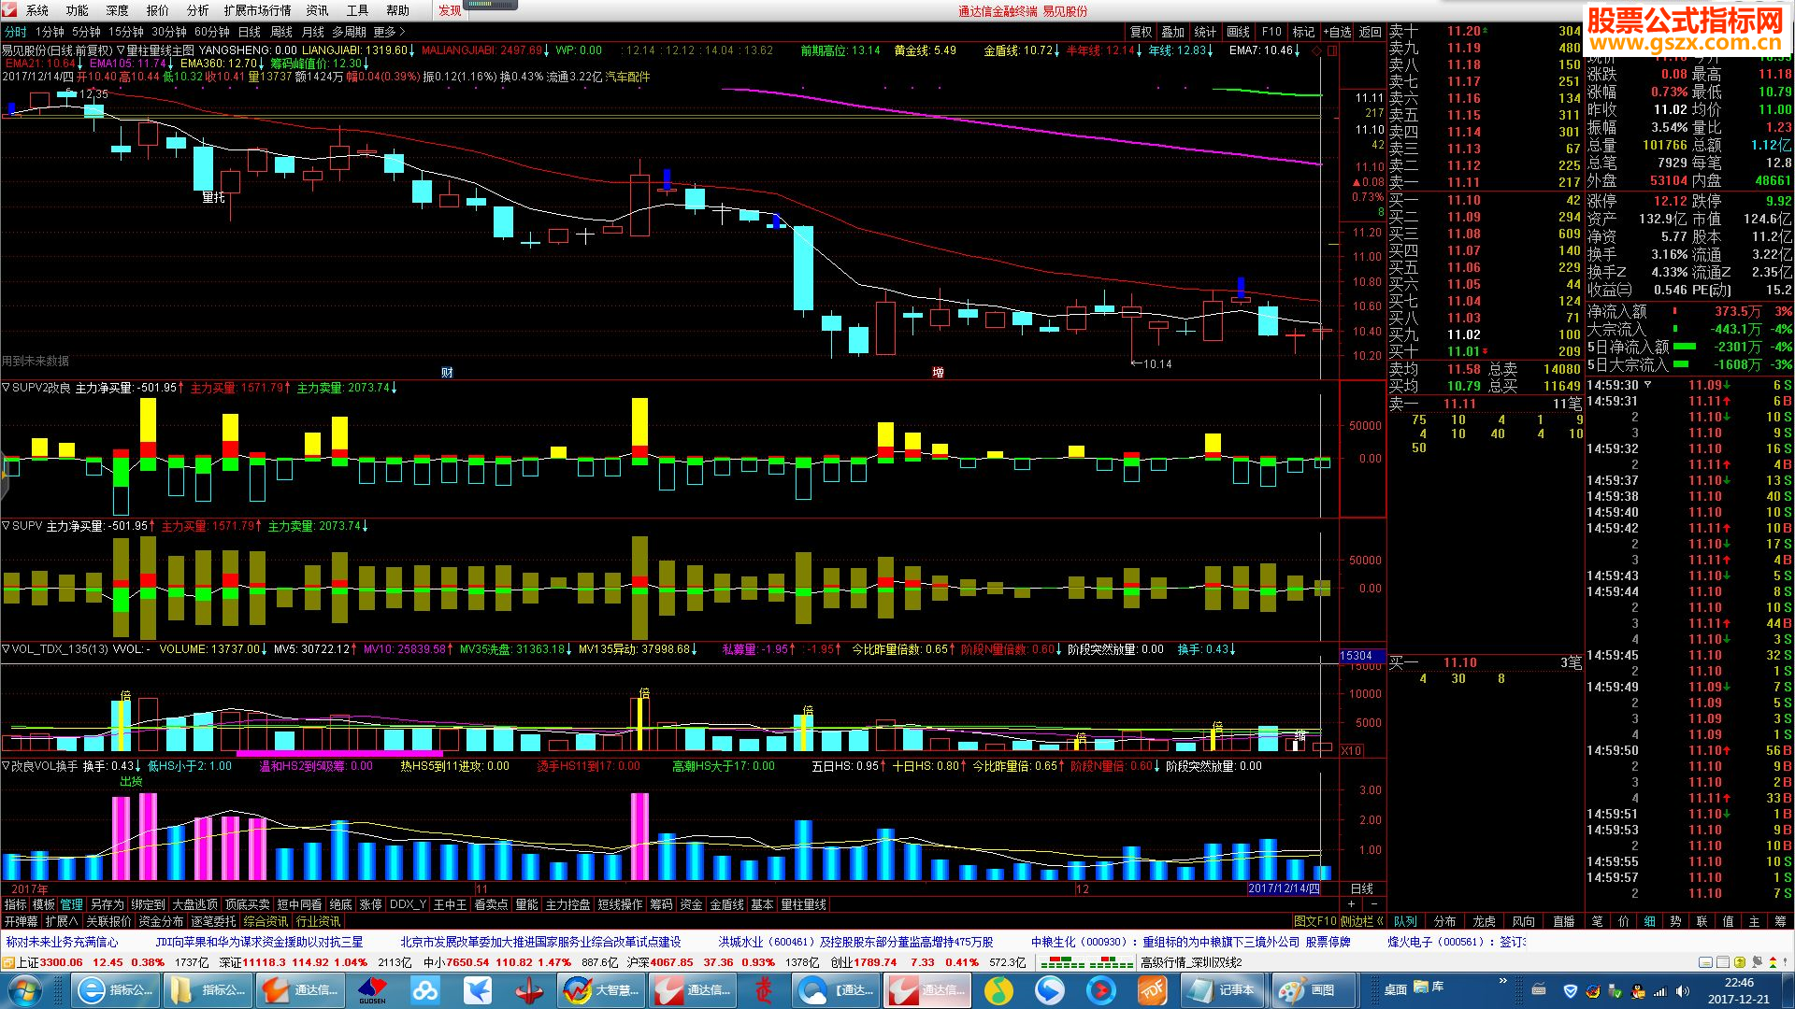
Task: Click the plus zoom-in button under chart
Action: pos(1351,904)
